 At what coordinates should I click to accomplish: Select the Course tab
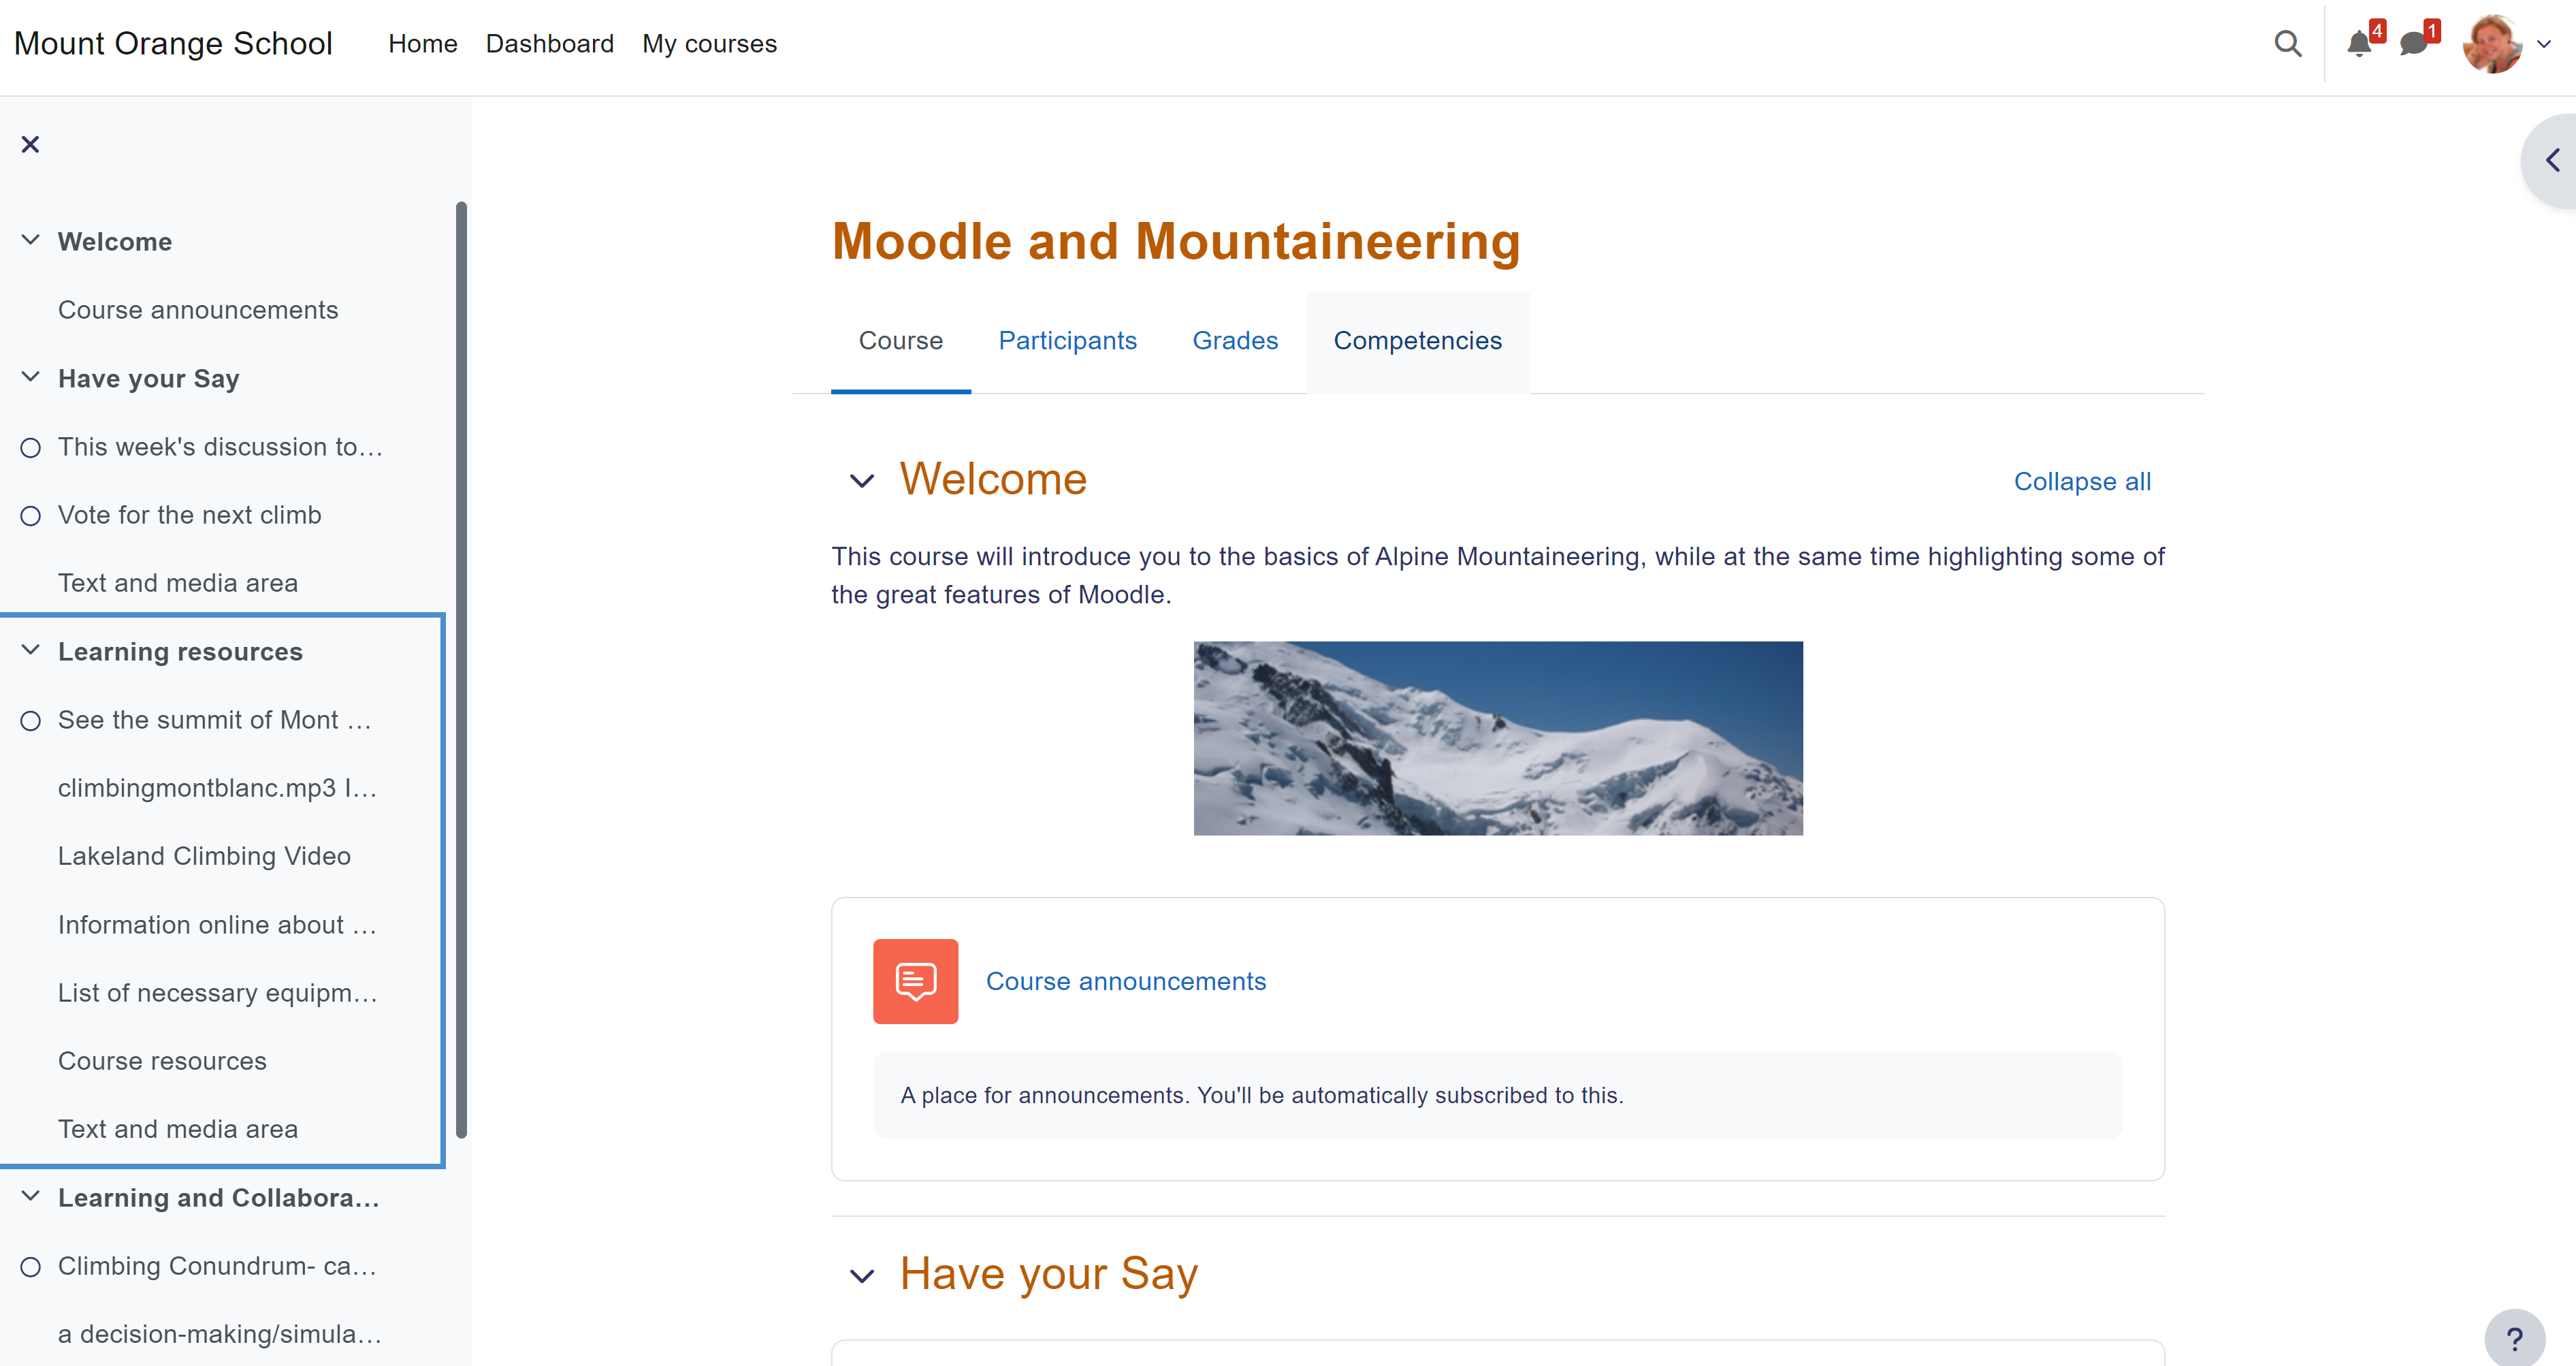click(900, 341)
